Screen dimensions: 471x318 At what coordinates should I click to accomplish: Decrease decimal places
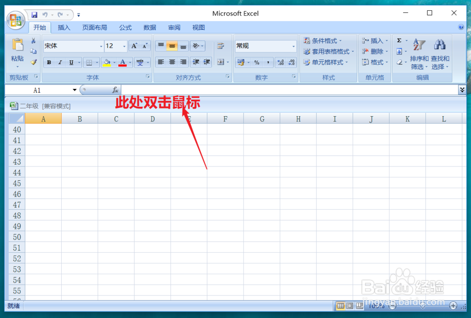click(x=292, y=63)
